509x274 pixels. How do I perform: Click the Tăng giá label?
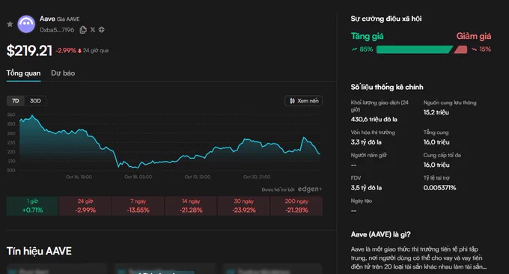tap(367, 36)
